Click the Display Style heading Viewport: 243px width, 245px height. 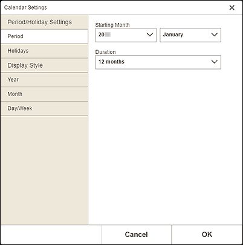pos(25,65)
